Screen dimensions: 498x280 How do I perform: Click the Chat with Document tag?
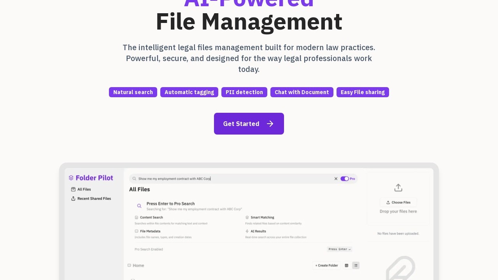point(302,92)
